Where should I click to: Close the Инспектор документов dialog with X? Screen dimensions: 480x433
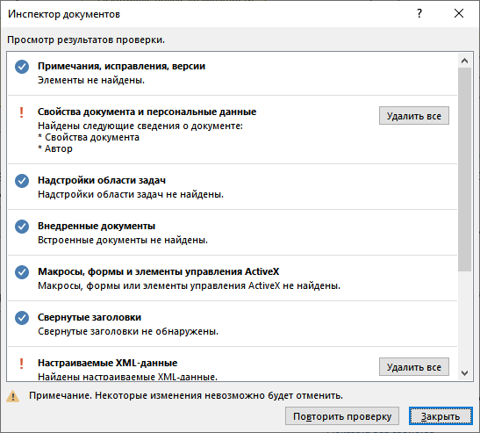[x=459, y=13]
